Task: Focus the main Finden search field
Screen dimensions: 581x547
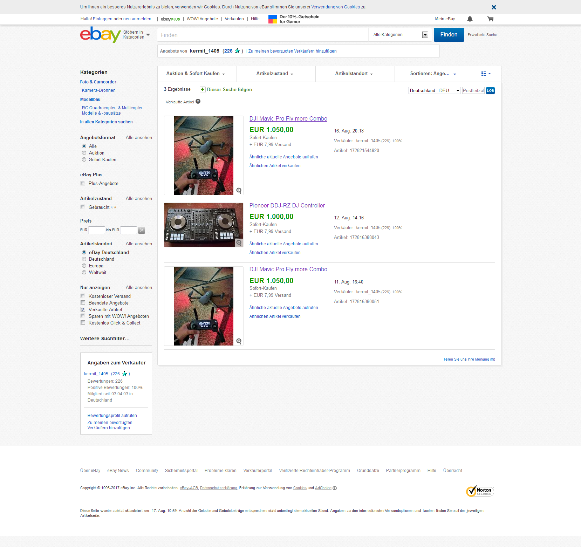Action: click(263, 35)
